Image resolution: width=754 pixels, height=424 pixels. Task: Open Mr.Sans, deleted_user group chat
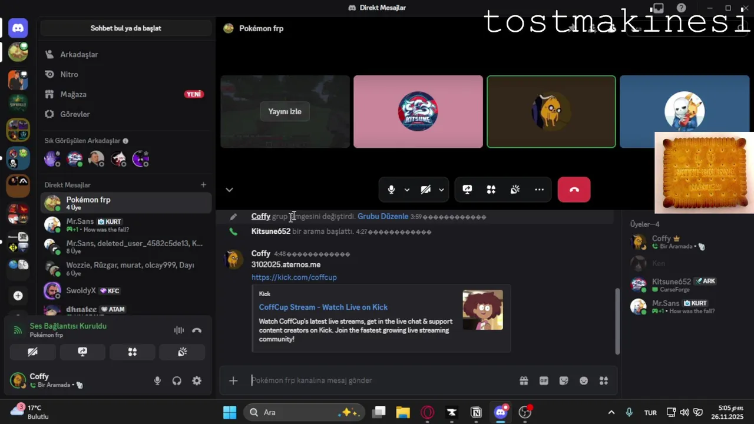point(125,247)
